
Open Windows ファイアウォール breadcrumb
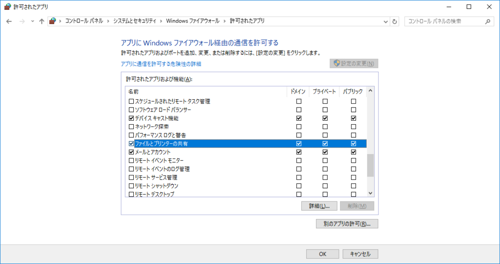193,21
